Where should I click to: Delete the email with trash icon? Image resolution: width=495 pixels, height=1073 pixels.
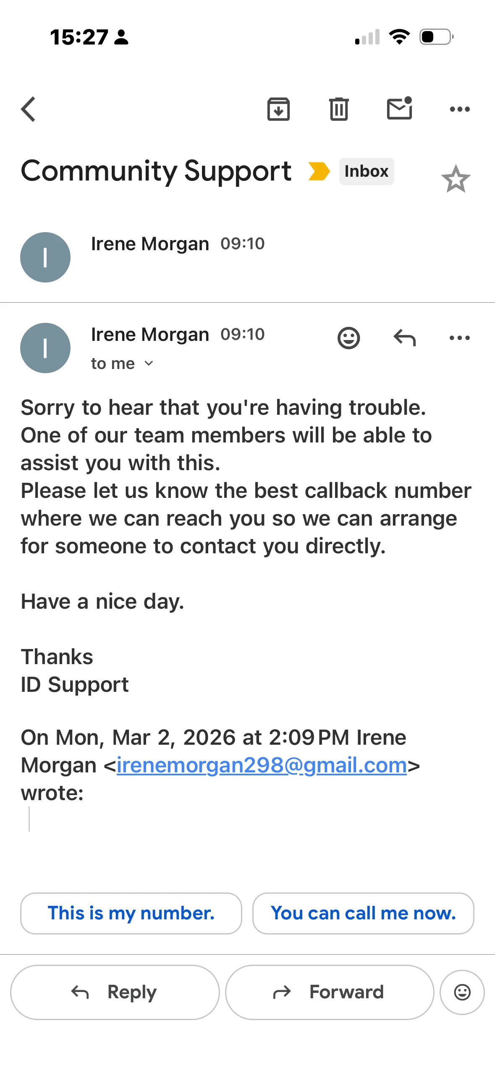point(338,109)
